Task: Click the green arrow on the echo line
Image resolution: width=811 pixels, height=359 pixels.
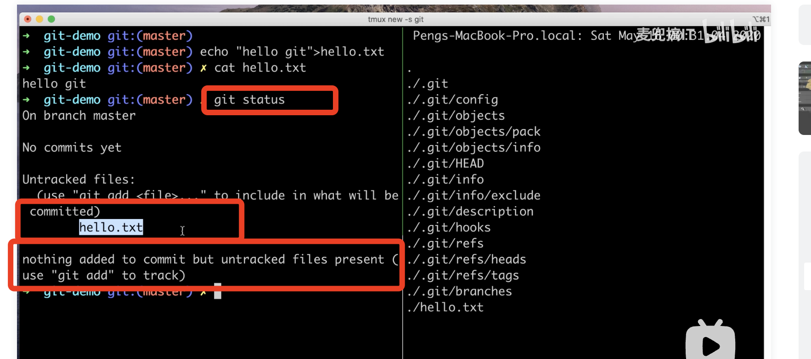Action: pos(27,52)
